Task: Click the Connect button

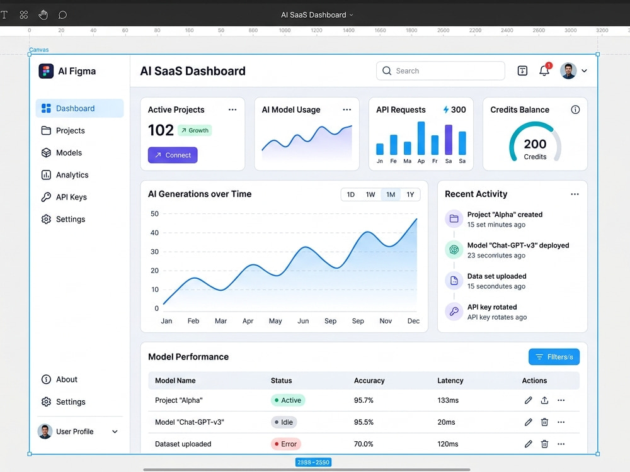Action: point(173,155)
